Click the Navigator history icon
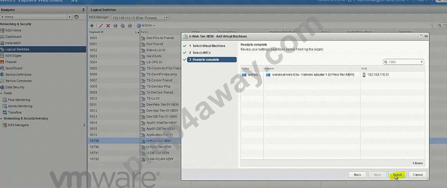The width and height of the screenshot is (447, 188). tap(77, 17)
